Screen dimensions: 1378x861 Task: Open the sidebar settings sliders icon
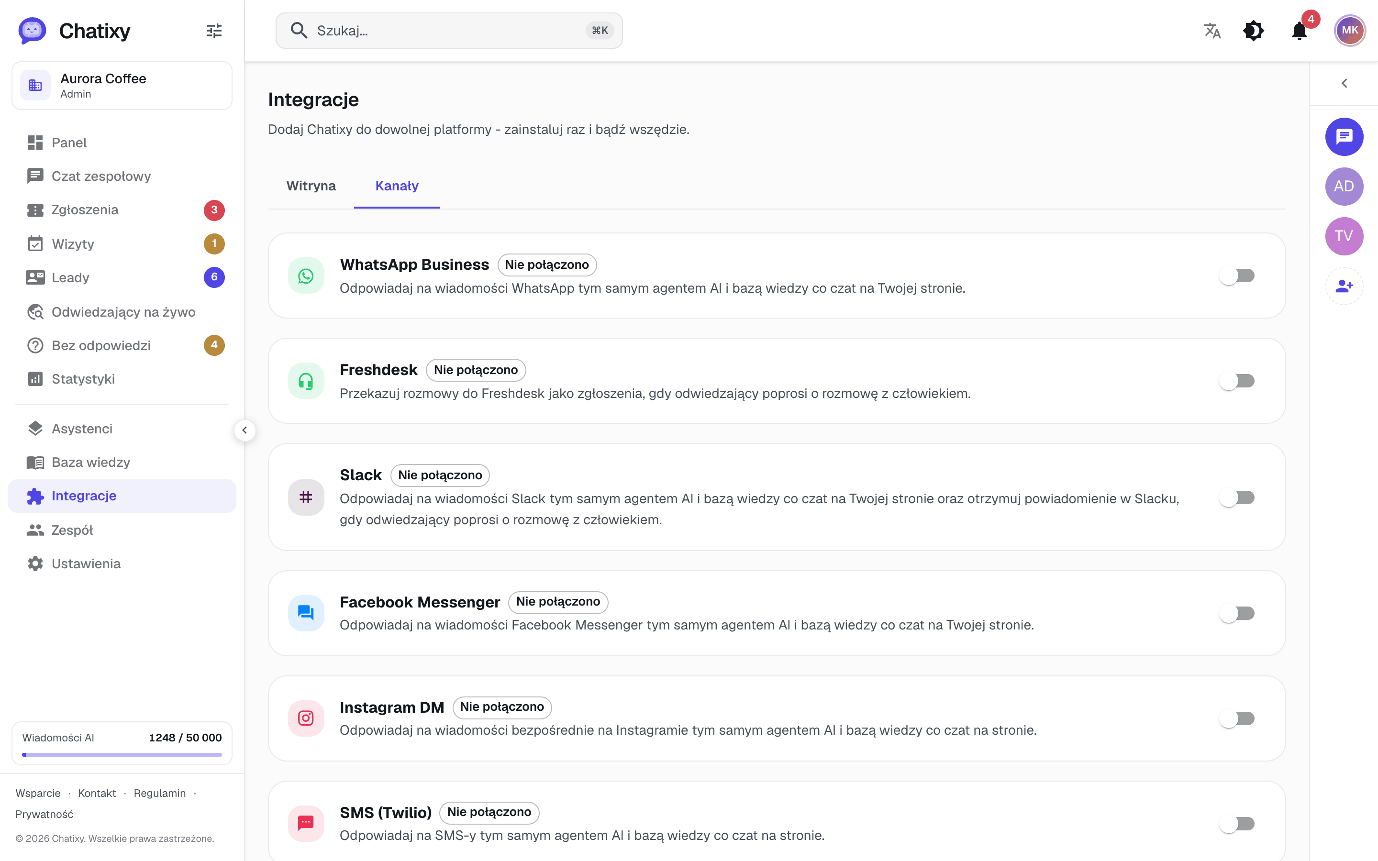(x=214, y=31)
